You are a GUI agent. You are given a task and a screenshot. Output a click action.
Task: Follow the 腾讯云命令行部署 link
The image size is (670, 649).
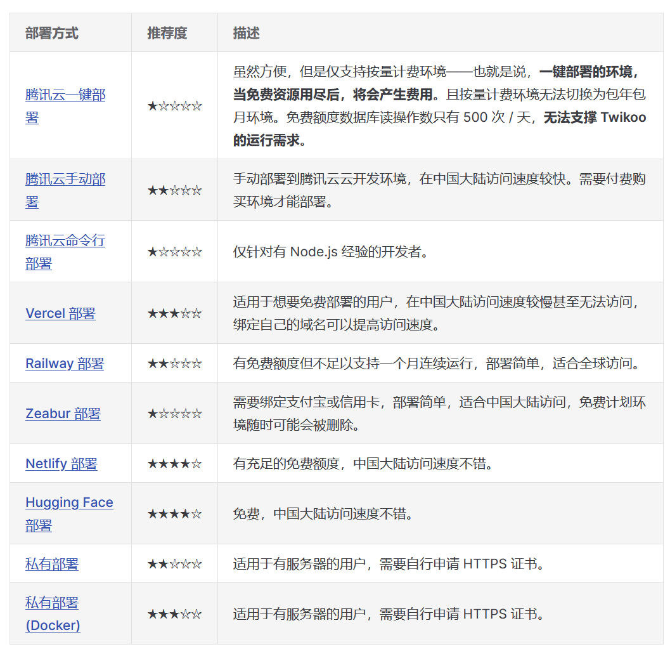(65, 241)
